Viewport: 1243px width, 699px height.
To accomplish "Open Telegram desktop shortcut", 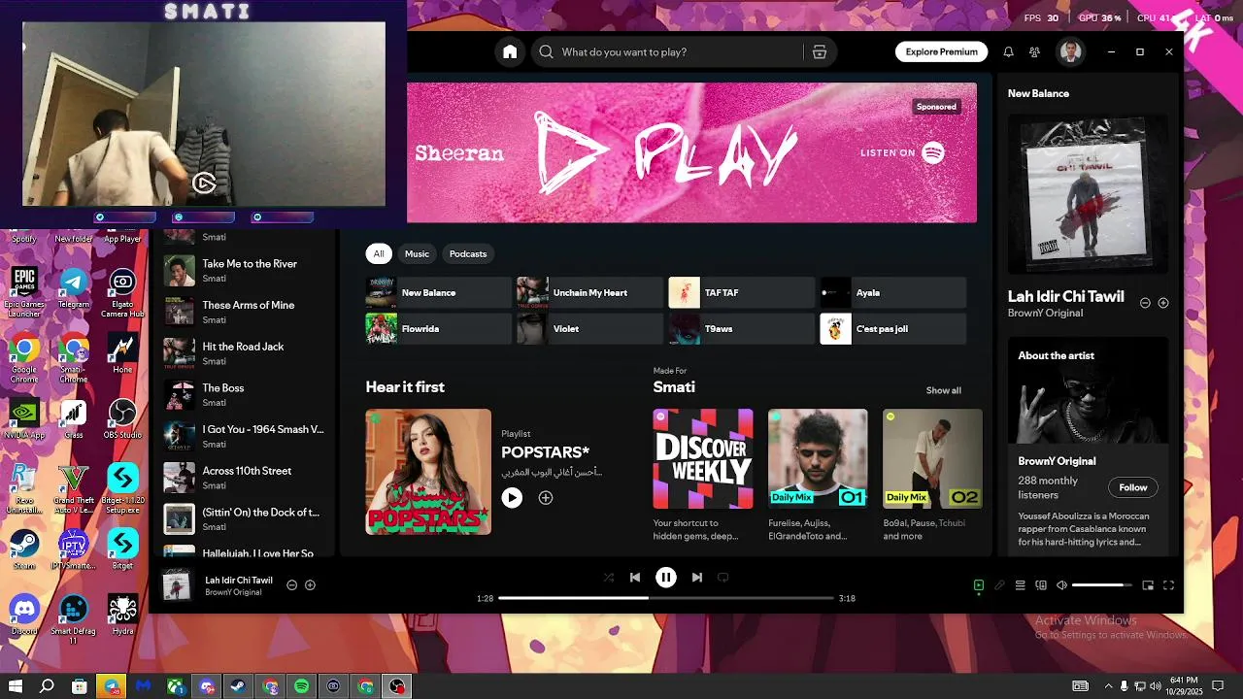I will tap(74, 288).
